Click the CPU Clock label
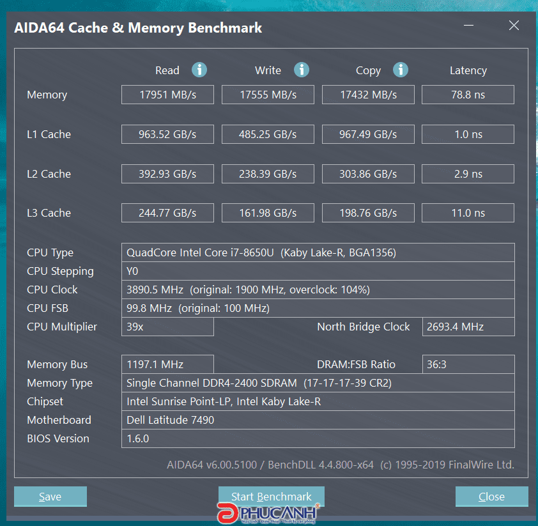The height and width of the screenshot is (526, 538). pyautogui.click(x=52, y=290)
